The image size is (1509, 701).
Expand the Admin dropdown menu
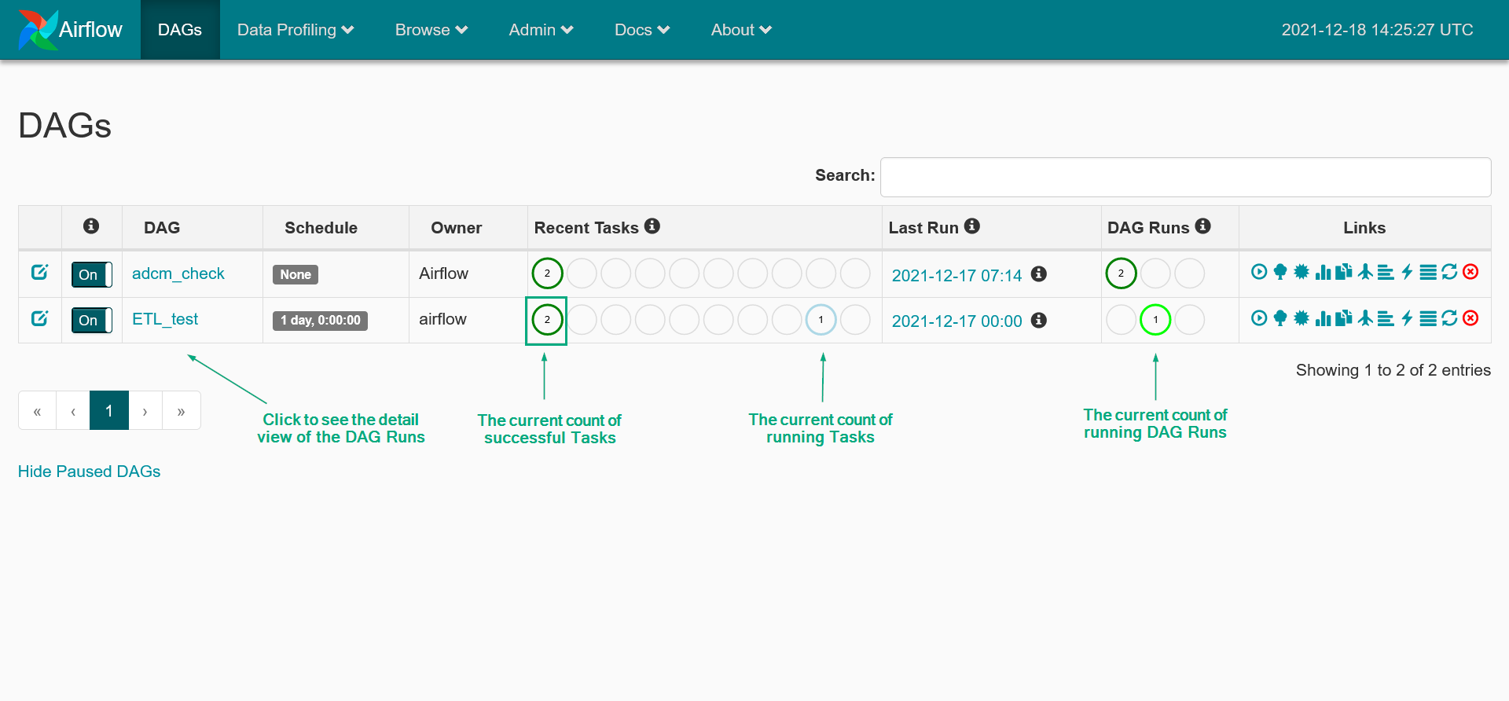541,30
